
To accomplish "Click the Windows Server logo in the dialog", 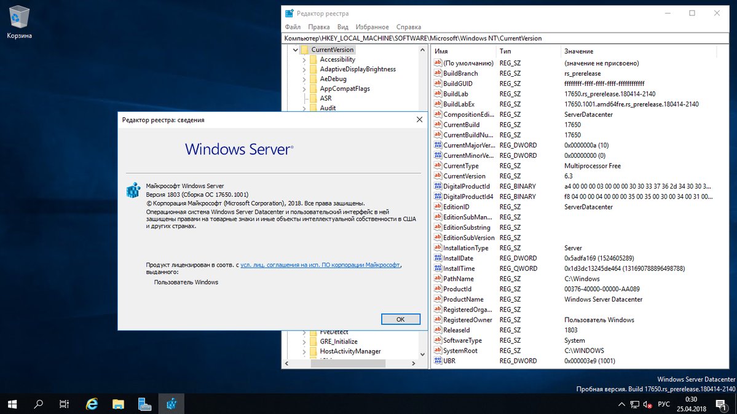I will tap(238, 149).
